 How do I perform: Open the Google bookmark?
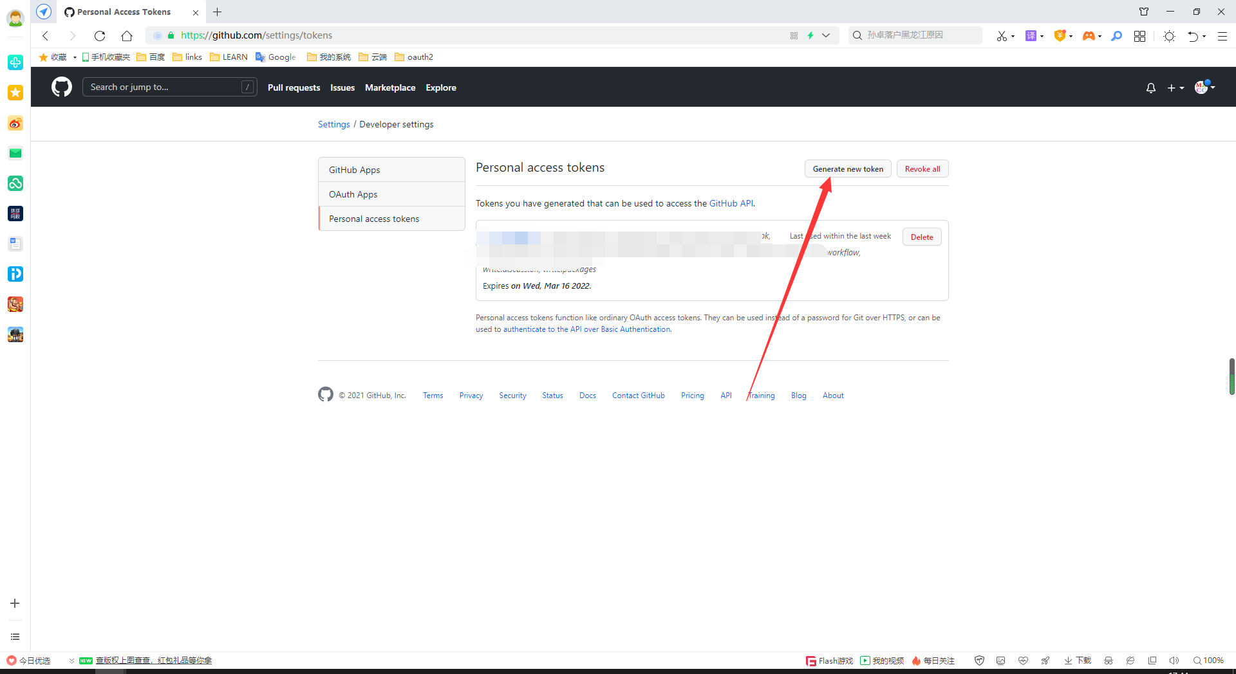(276, 57)
